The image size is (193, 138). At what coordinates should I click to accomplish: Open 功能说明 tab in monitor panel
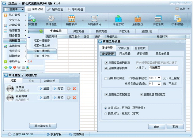coord(50,81)
